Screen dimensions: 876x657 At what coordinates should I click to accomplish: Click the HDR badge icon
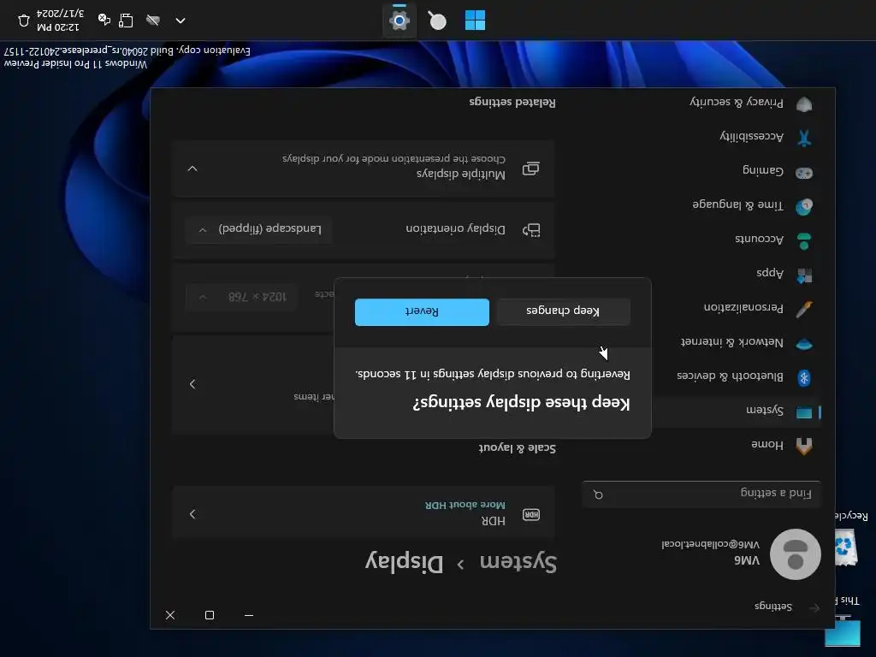530,514
